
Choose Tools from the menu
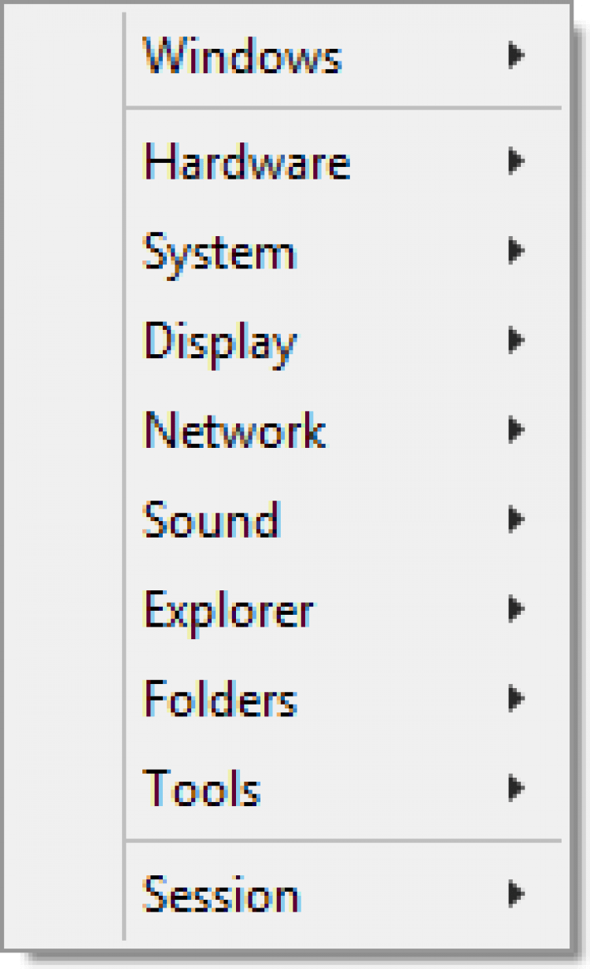[x=201, y=787]
